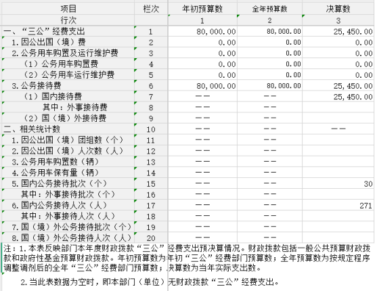Click 年初预算数 value 80,000.00 in row 1

(216, 32)
